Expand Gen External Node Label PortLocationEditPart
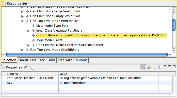Image resolution: width=177 pixels, height=98 pixels. [x=28, y=45]
